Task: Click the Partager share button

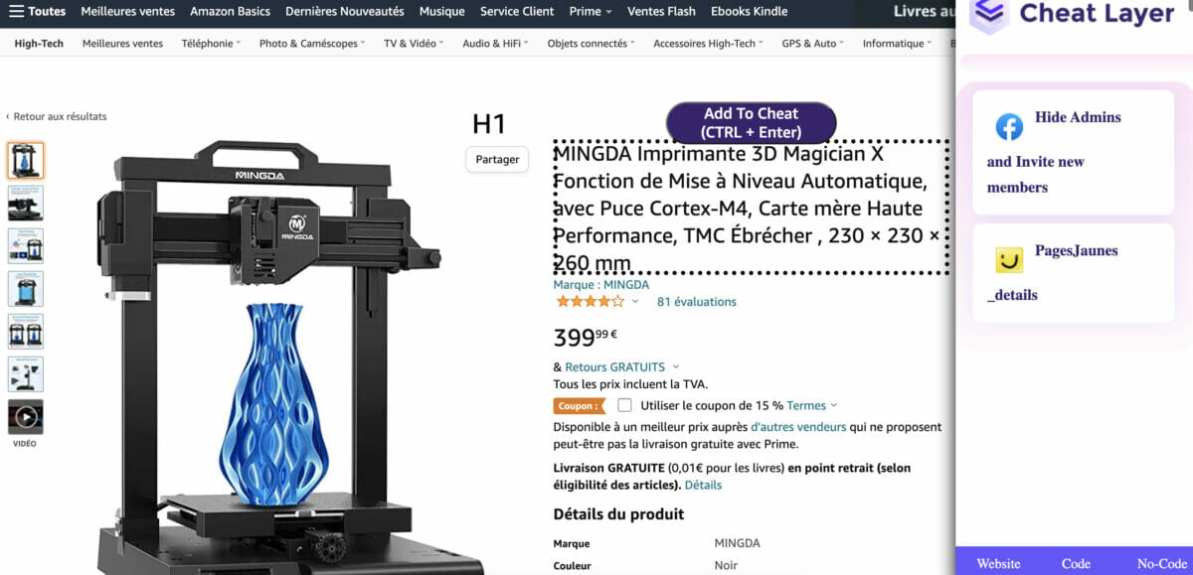Action: click(x=497, y=159)
